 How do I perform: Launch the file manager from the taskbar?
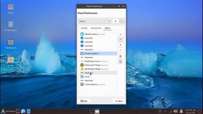point(29,111)
